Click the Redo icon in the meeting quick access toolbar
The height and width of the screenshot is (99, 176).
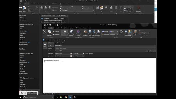pyautogui.click(x=50, y=25)
